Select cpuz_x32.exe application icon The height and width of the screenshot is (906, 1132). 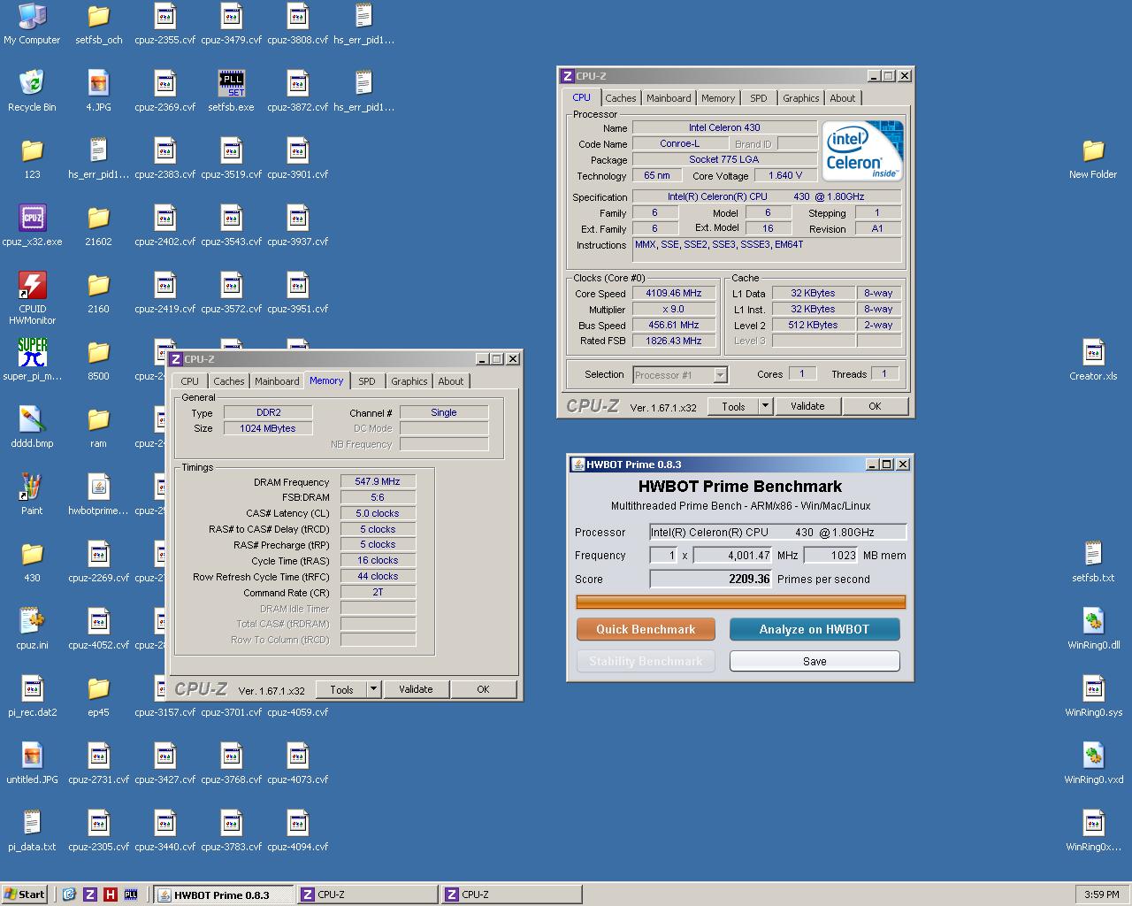[x=32, y=226]
